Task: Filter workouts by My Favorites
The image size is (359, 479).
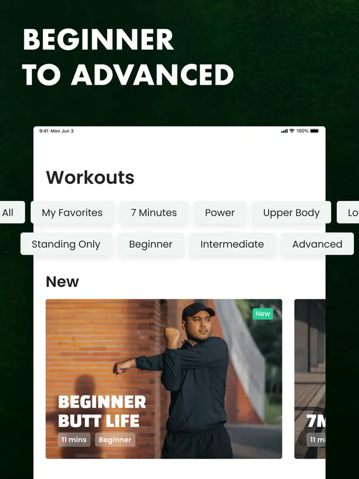Action: click(72, 212)
